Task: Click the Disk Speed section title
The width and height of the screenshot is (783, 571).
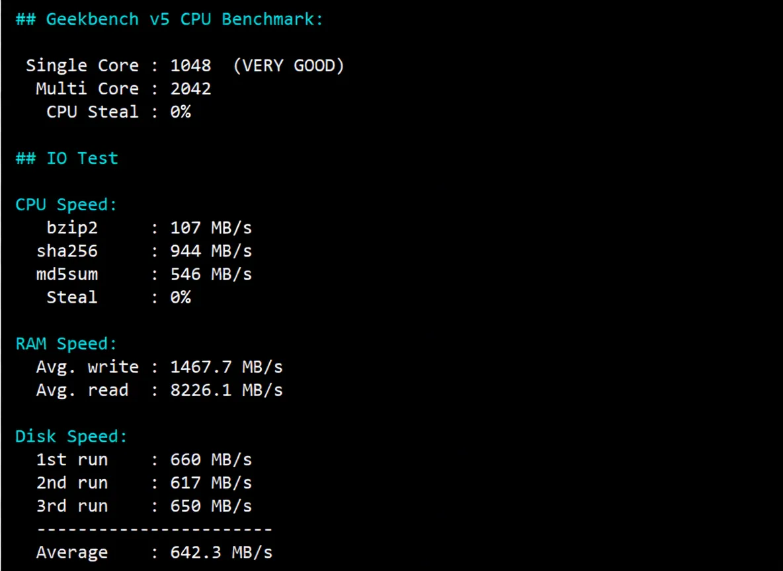Action: coord(71,436)
